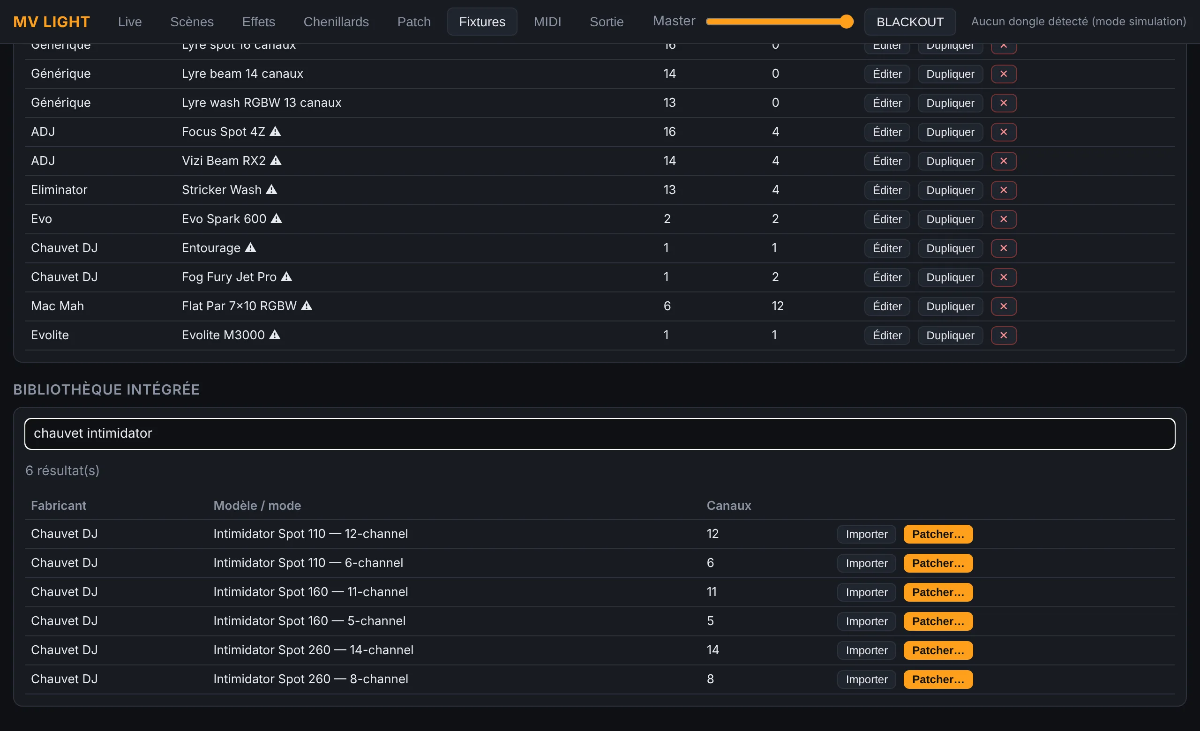Click the warning icon beside Entourage
This screenshot has width=1200, height=731.
pos(250,247)
